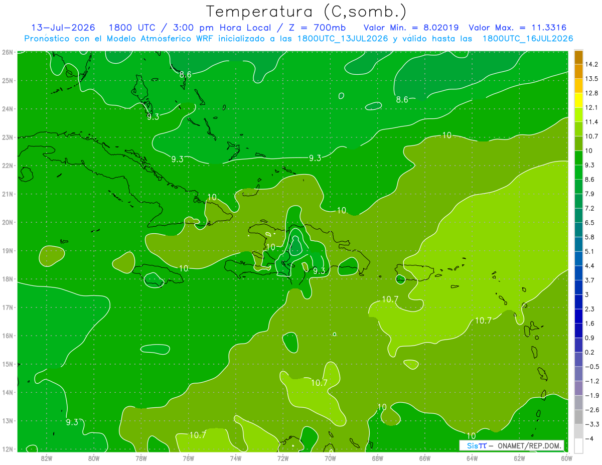Click the '7.2' color bar label
The width and height of the screenshot is (602, 465).
pyautogui.click(x=590, y=208)
